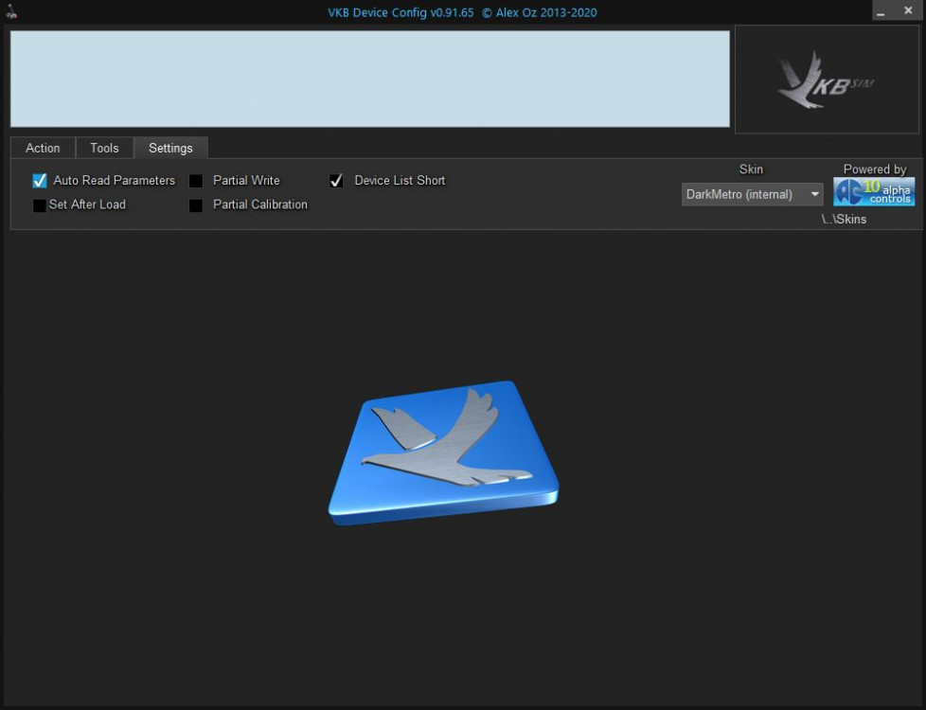926x710 pixels.
Task: Open the Skin dropdown DarkMetro (internal)
Action: click(752, 194)
